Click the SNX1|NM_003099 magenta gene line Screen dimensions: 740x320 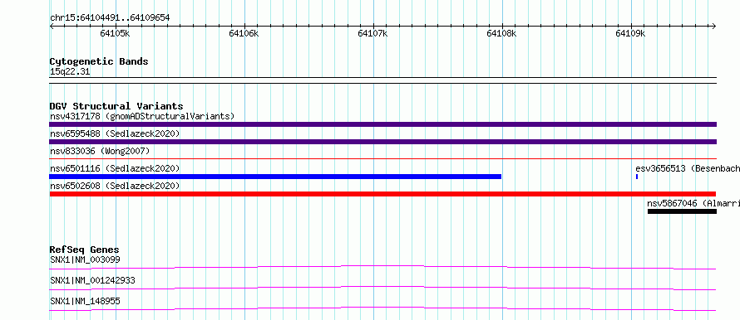click(382, 267)
